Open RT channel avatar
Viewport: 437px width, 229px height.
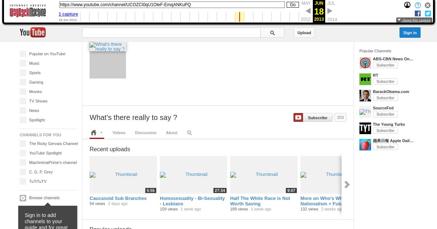(365, 79)
